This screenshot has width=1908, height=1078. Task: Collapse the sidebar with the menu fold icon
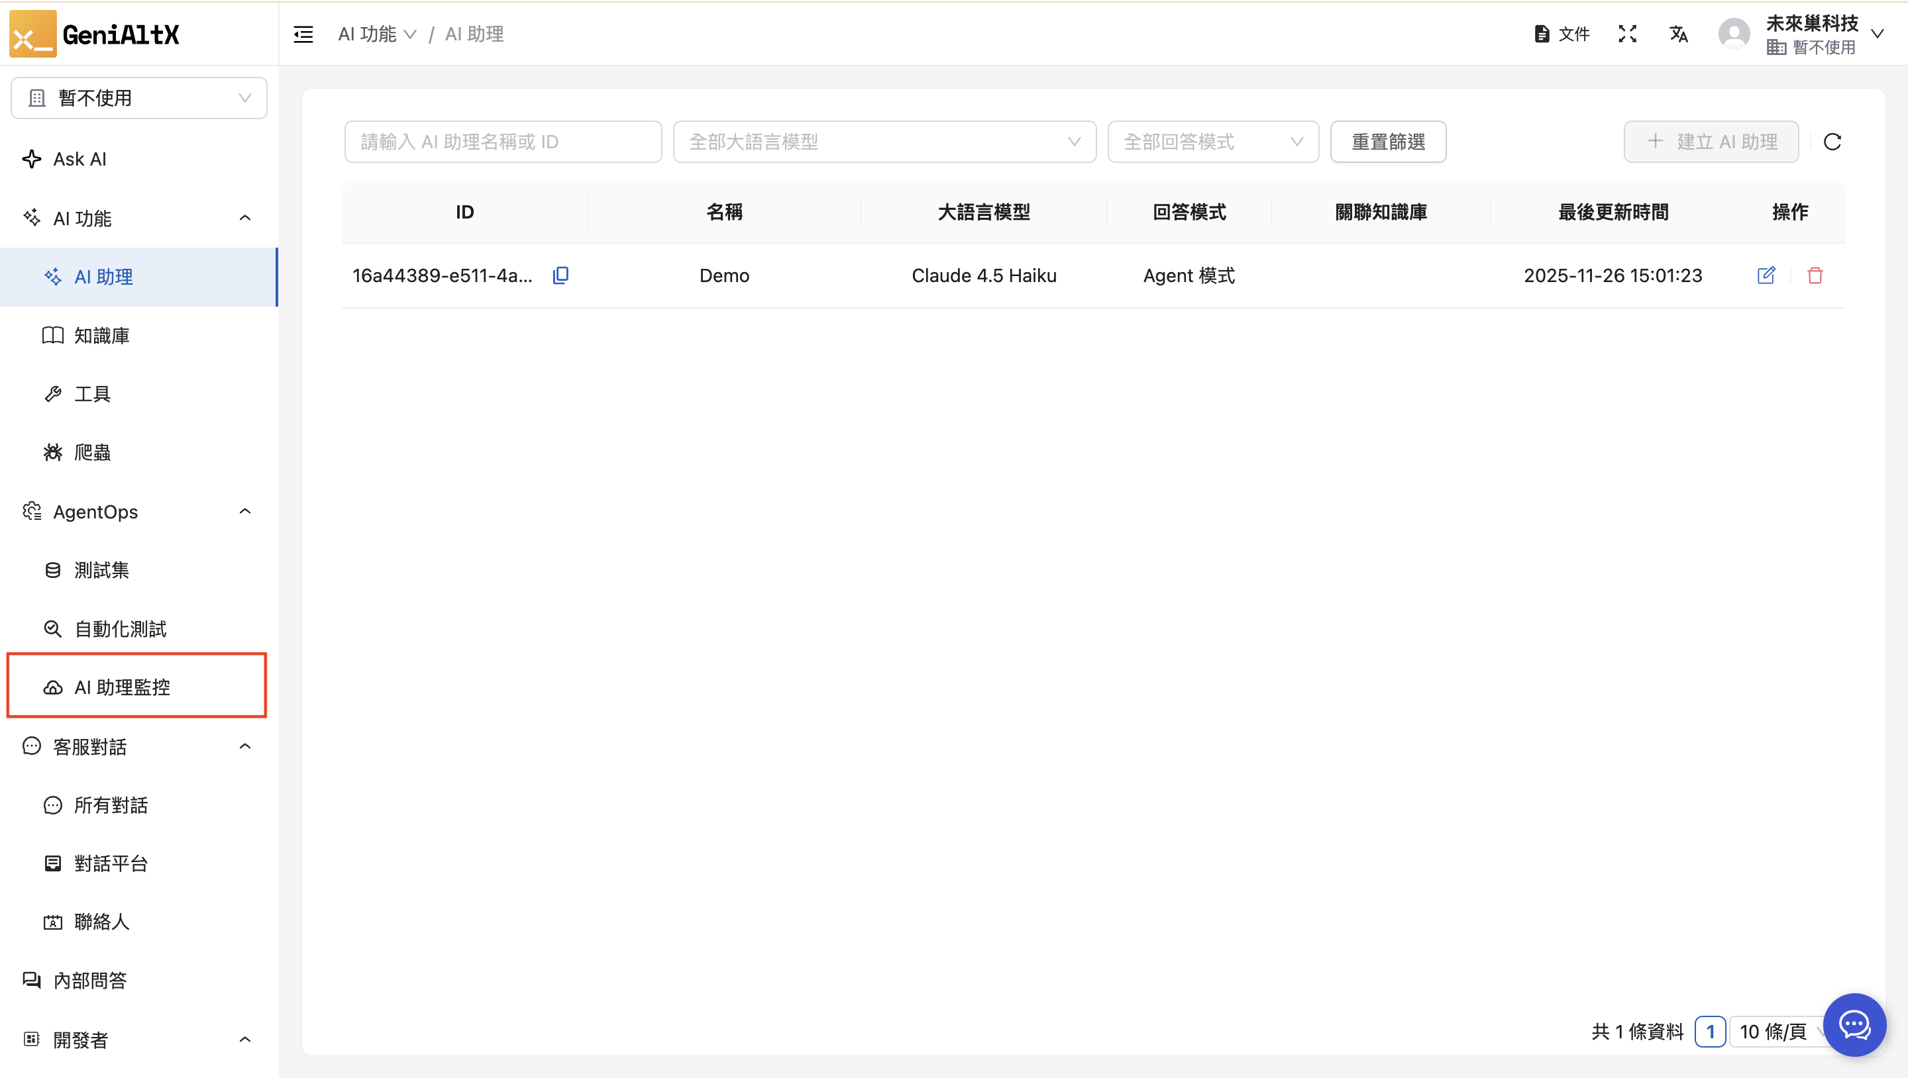pos(303,34)
